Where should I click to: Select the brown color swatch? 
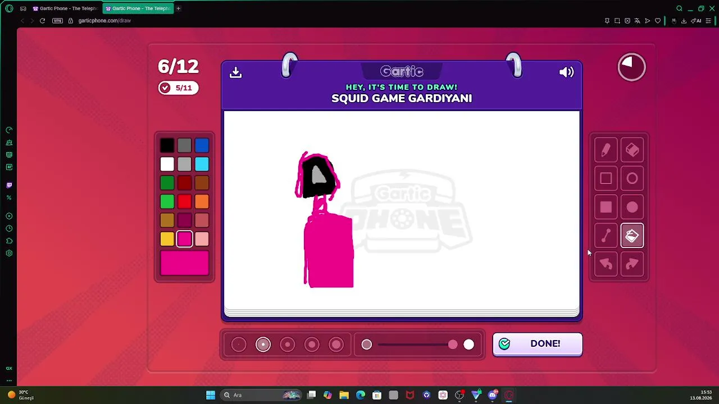(202, 183)
